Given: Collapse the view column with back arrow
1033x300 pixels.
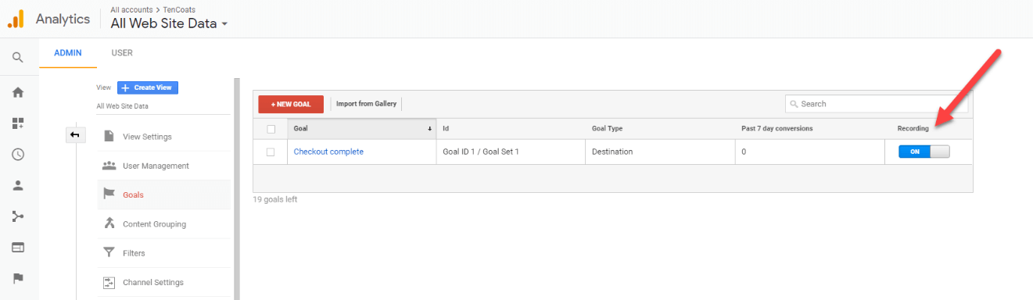Looking at the screenshot, I should [x=75, y=135].
